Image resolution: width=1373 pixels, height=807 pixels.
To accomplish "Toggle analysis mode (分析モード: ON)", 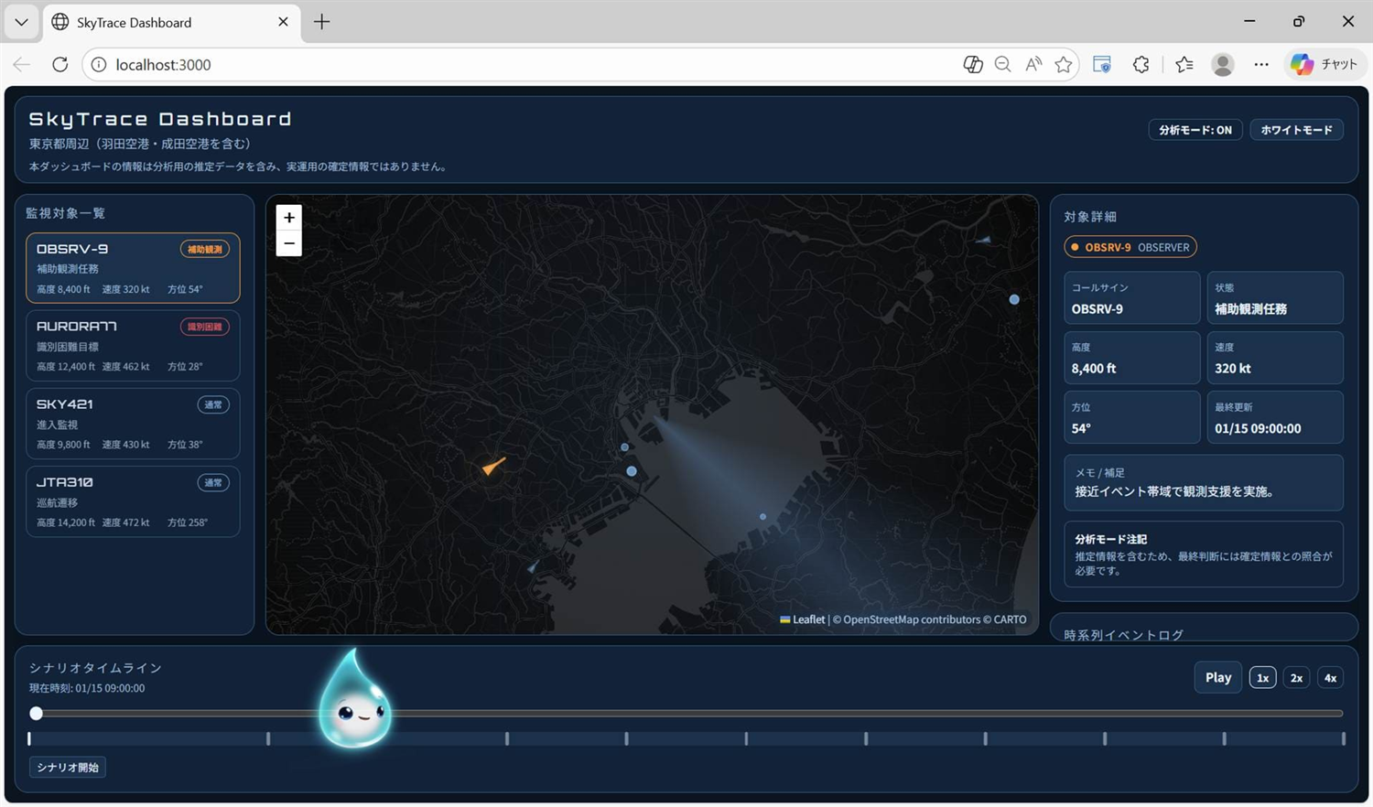I will tap(1195, 130).
